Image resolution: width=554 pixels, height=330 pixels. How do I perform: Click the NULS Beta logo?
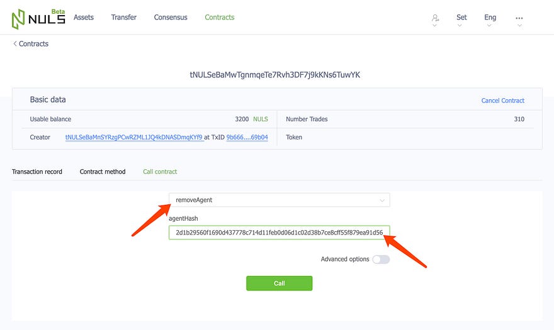click(x=38, y=19)
